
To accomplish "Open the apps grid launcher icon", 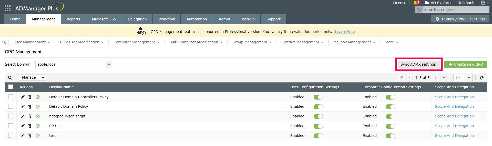I will (8, 8).
